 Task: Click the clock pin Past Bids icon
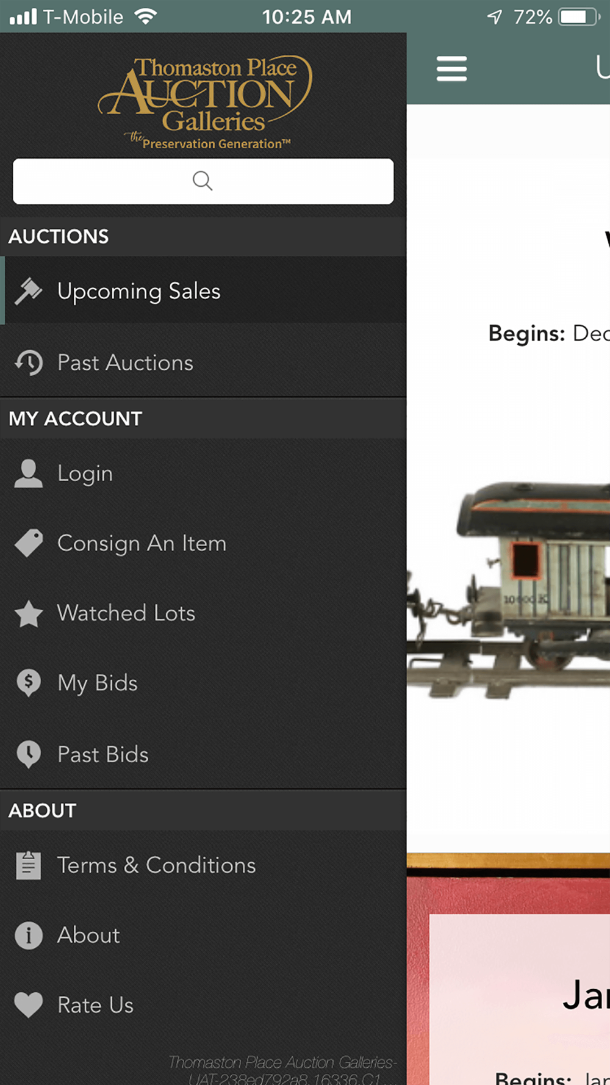(x=29, y=754)
